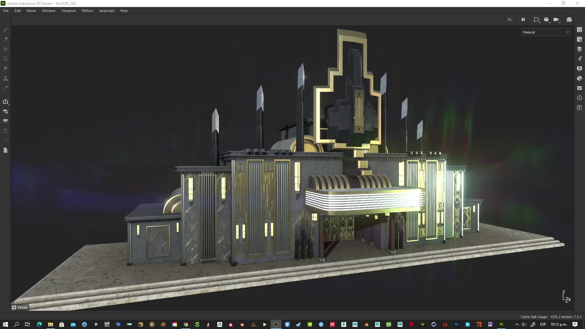The image size is (585, 329).
Task: Toggle the MASK indicator in viewport corner
Action: pyautogui.click(x=20, y=307)
